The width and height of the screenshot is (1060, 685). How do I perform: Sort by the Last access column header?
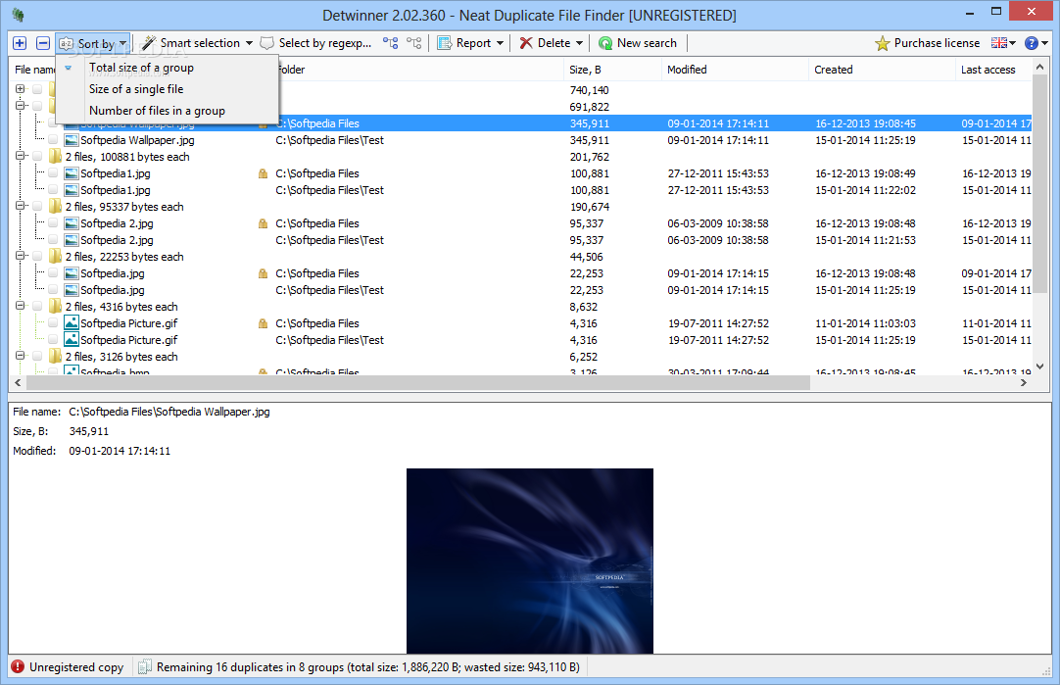click(993, 70)
